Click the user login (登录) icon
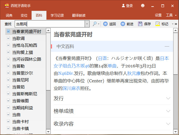This screenshot has height=135, width=179. click(123, 6)
